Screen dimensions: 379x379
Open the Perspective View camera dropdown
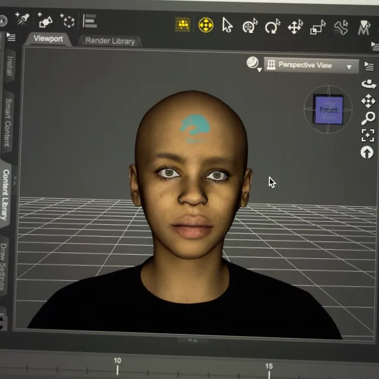pyautogui.click(x=311, y=65)
